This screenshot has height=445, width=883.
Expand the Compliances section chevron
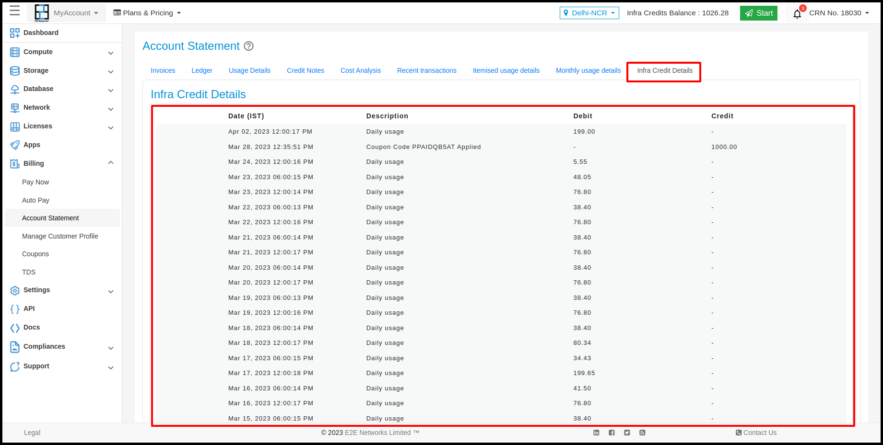[x=111, y=348]
